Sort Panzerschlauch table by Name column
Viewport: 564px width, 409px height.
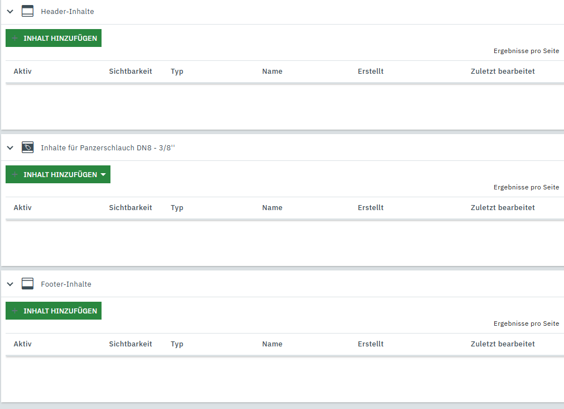coord(272,208)
